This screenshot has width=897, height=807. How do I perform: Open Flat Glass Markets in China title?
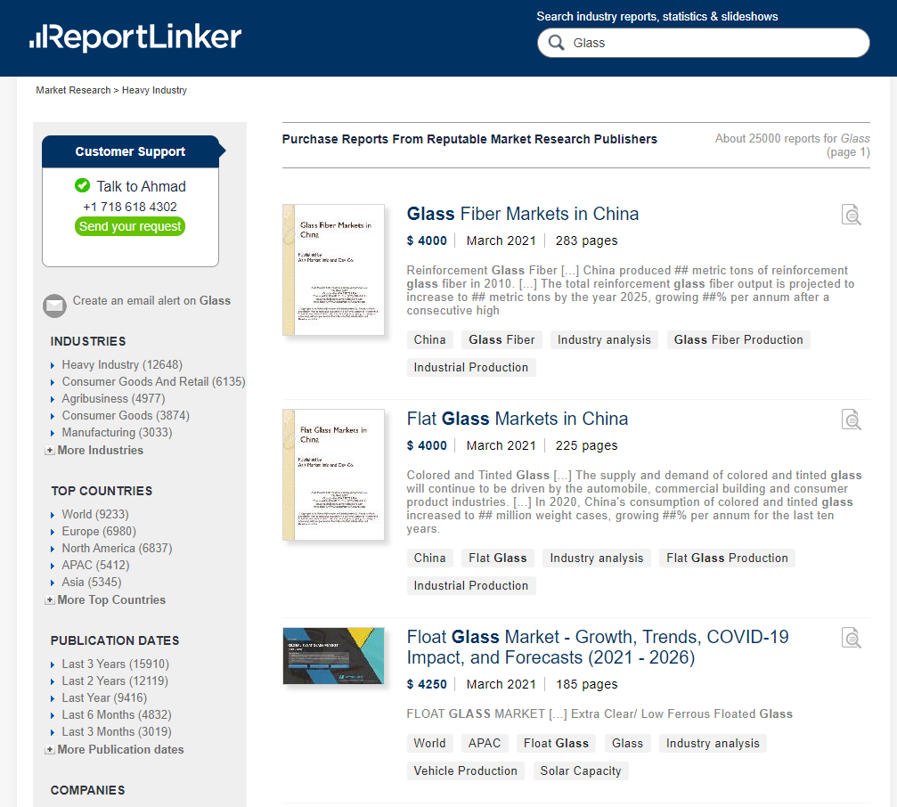pos(517,419)
